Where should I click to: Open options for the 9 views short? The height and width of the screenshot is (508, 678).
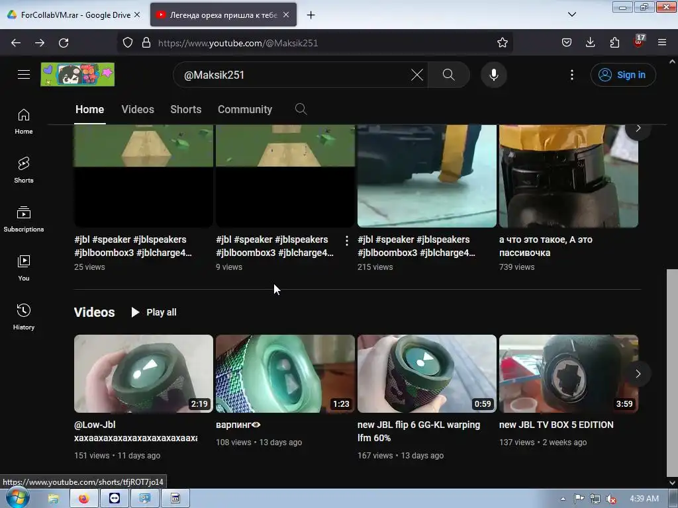pyautogui.click(x=347, y=241)
